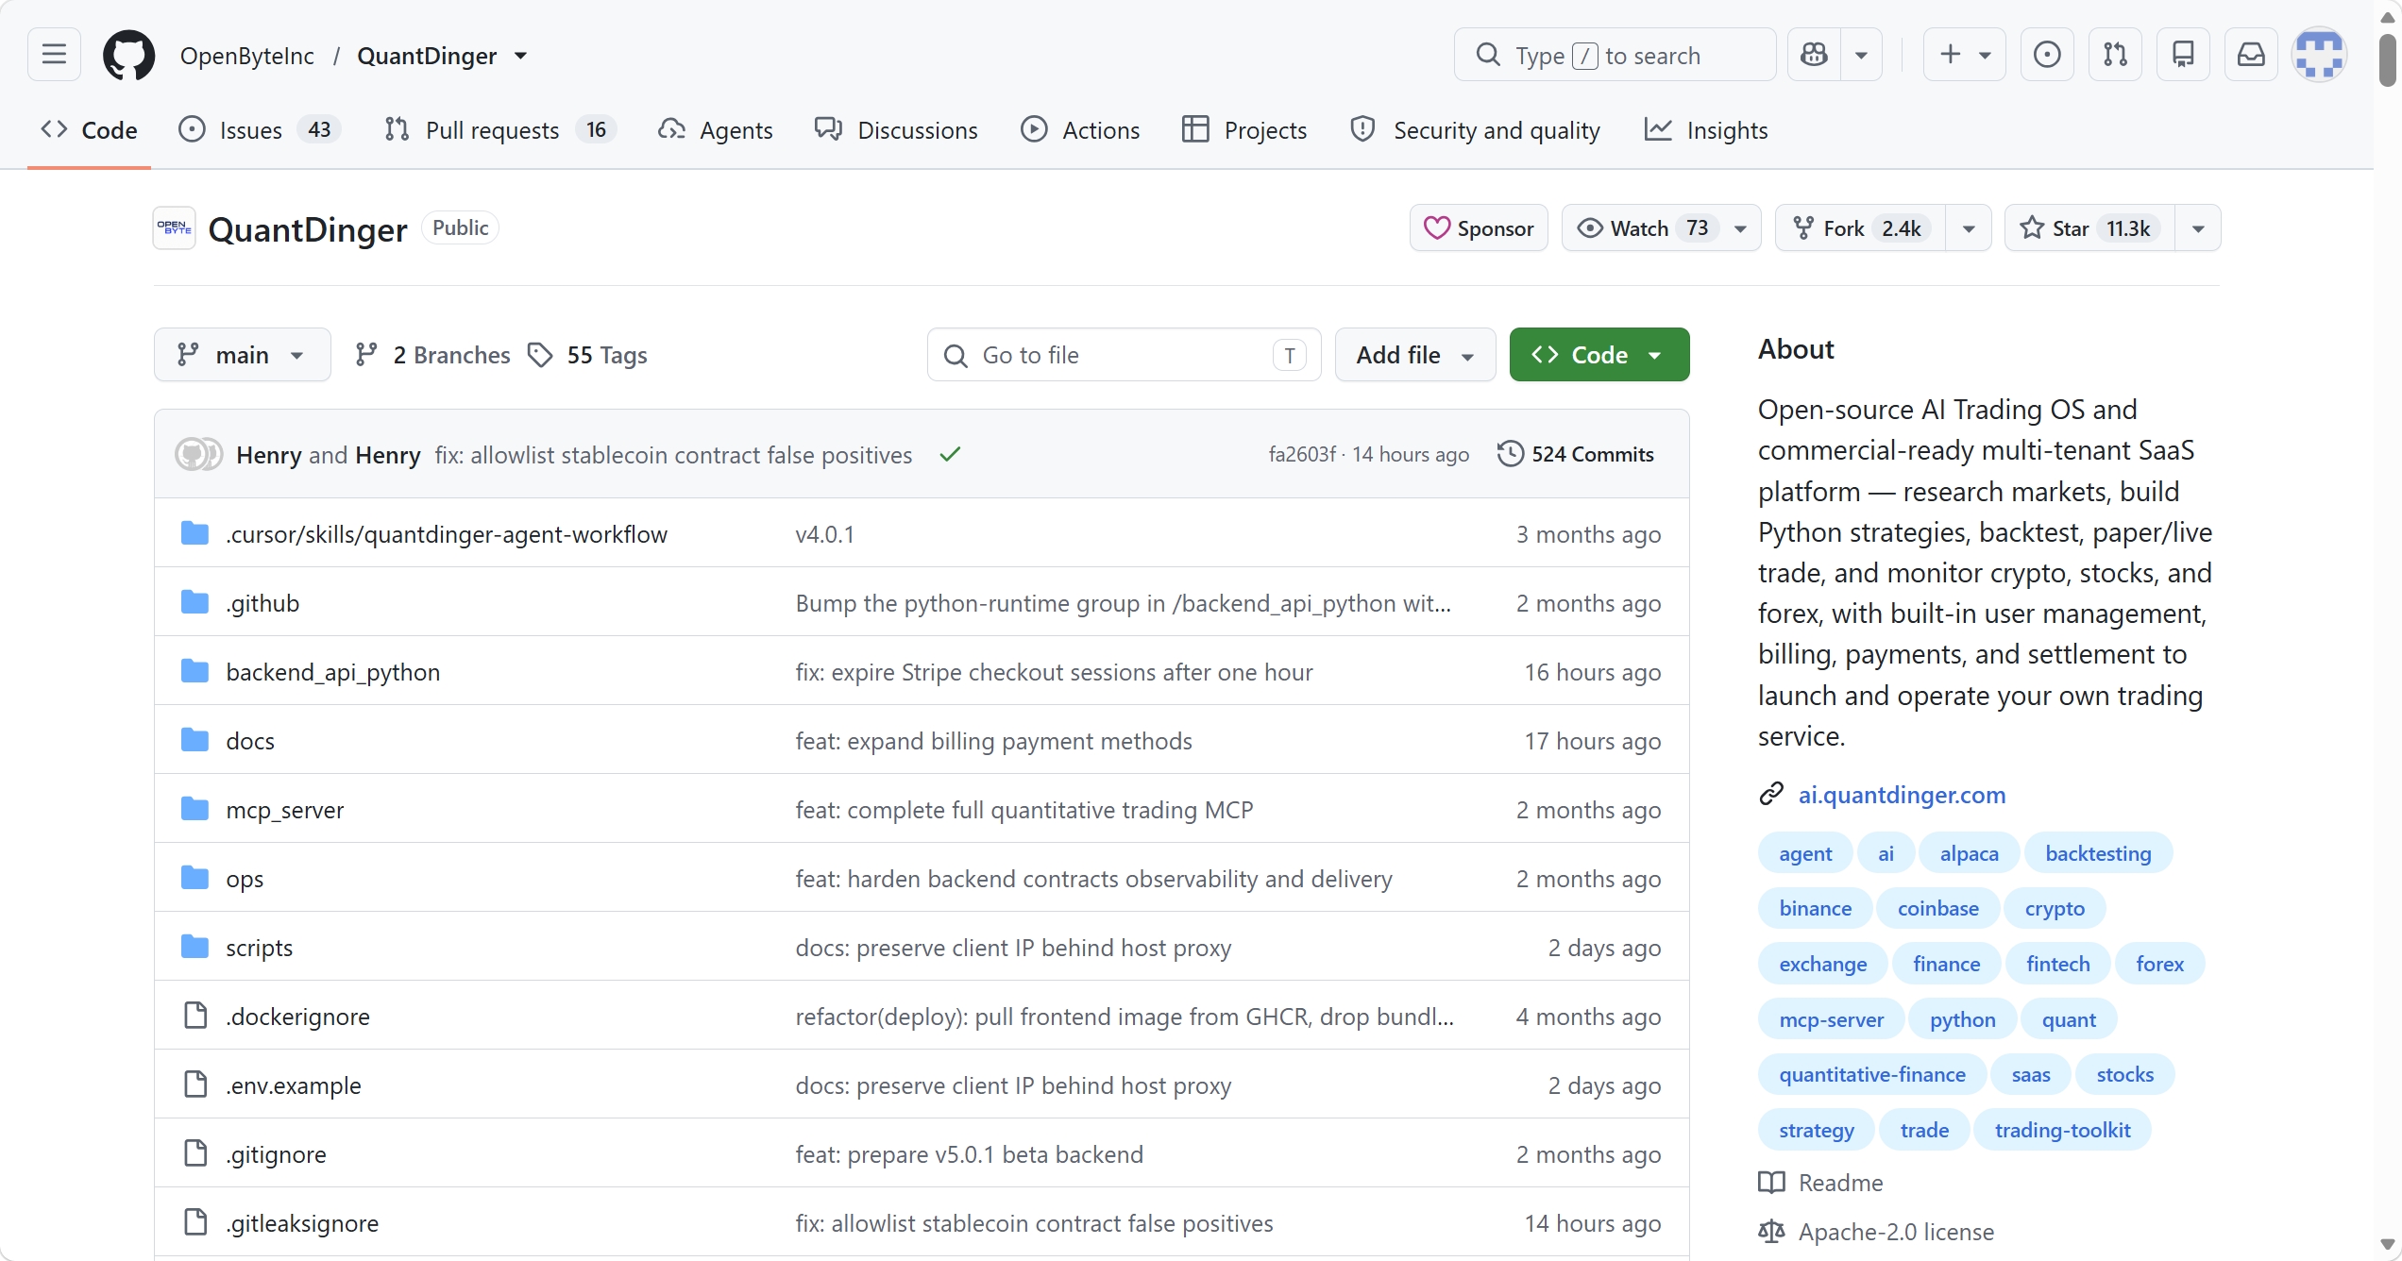Go to GitHub home via Octocat logo
This screenshot has height=1261, width=2402.
[x=128, y=55]
